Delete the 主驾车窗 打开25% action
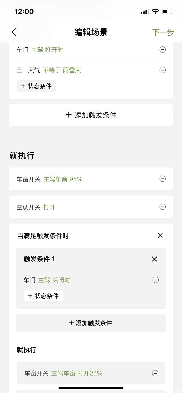Screen dimensions: 182x393 [x=155, y=373]
